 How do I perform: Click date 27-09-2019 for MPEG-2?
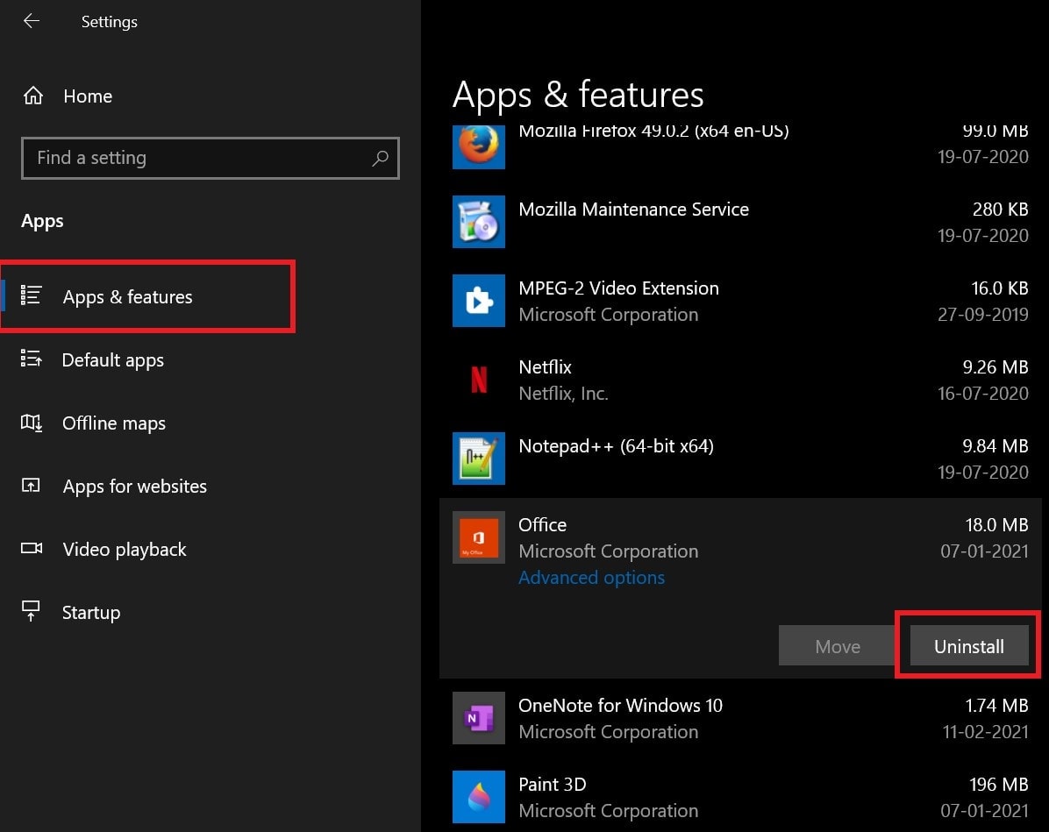(982, 315)
